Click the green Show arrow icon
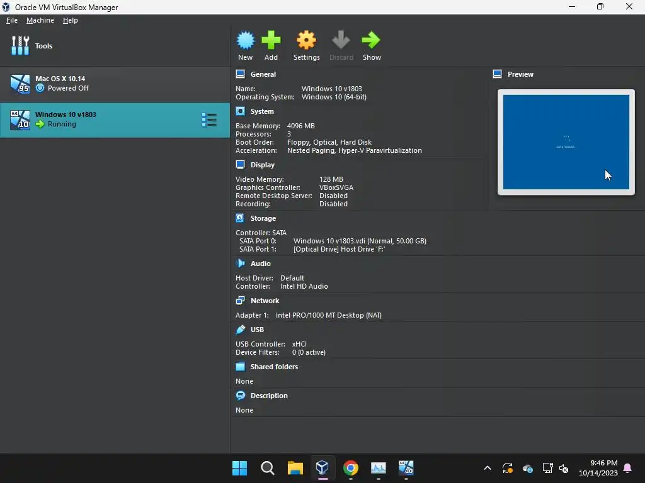 (371, 40)
